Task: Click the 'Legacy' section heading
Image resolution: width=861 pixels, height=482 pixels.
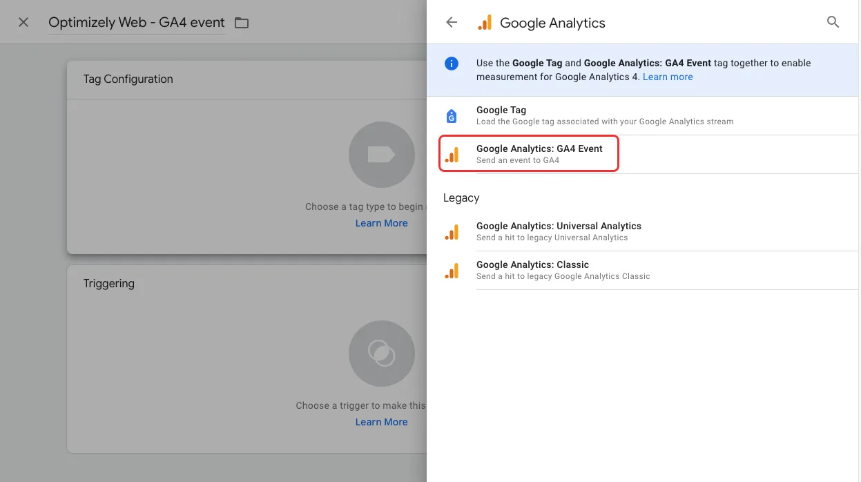Action: click(461, 198)
